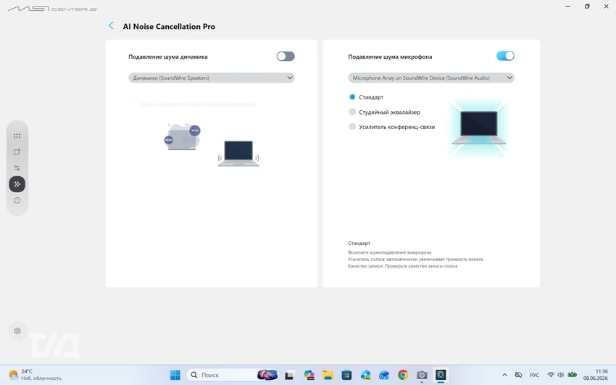The height and width of the screenshot is (385, 616).
Task: Tick the automatic volume balance checkbox
Action: point(133,104)
